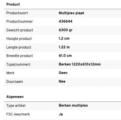Click the 61.0 cm width value
Screen dimensions: 121x120
point(65,55)
